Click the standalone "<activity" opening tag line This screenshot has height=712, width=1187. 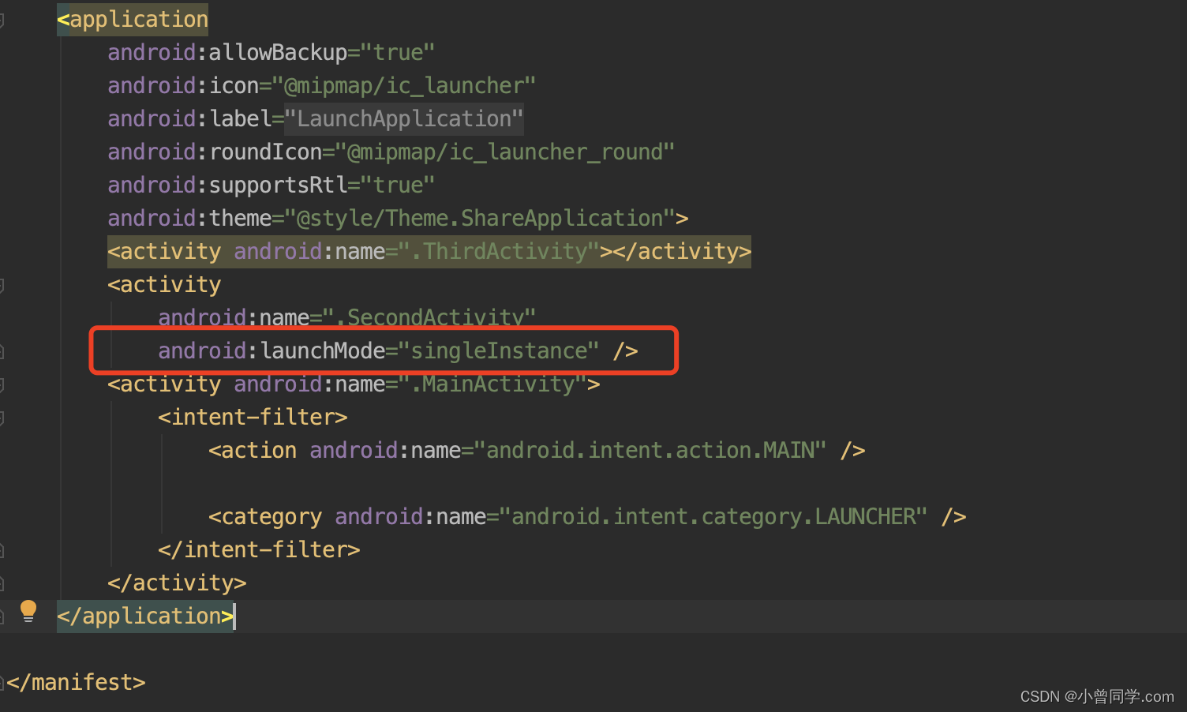164,284
